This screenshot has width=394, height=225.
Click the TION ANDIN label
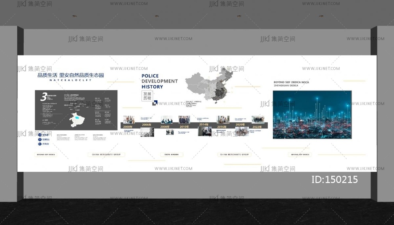tap(171, 155)
